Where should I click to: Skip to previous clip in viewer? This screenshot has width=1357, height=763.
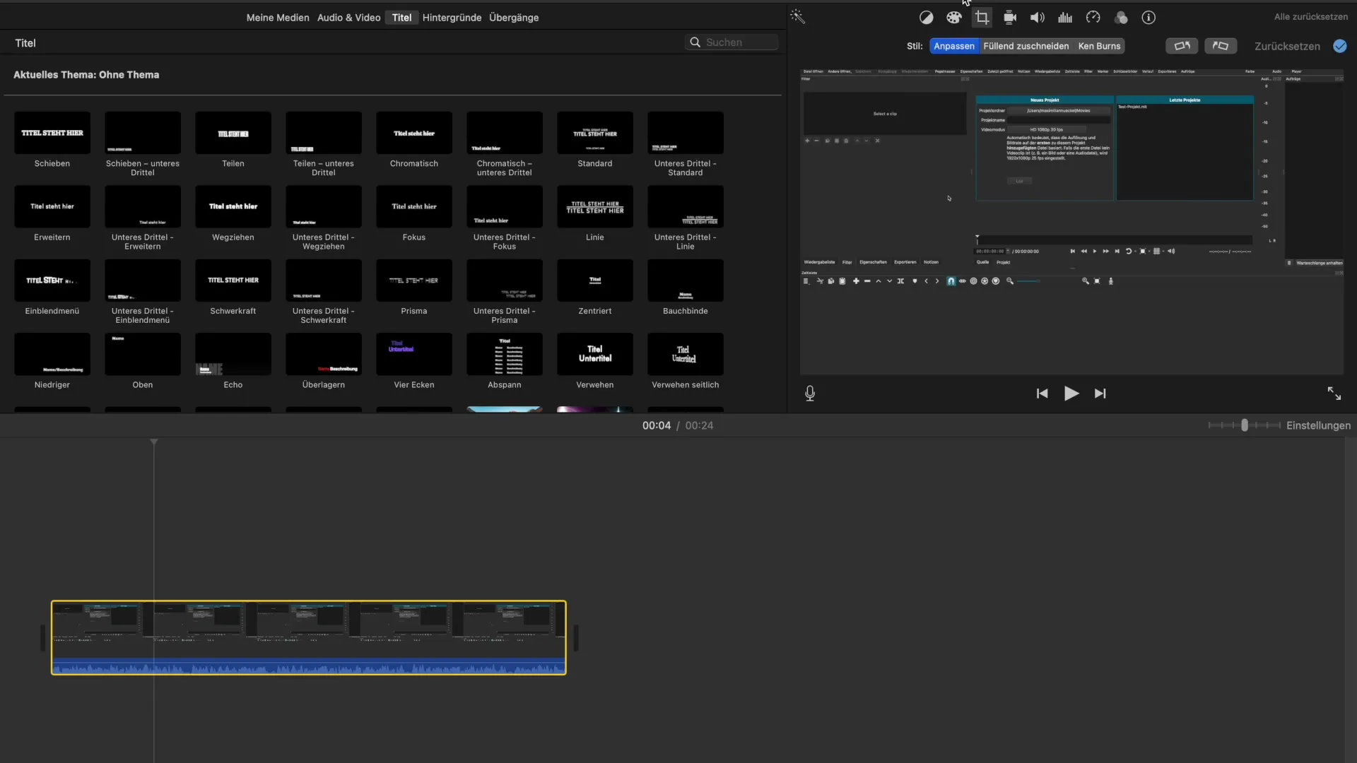[x=1042, y=394]
